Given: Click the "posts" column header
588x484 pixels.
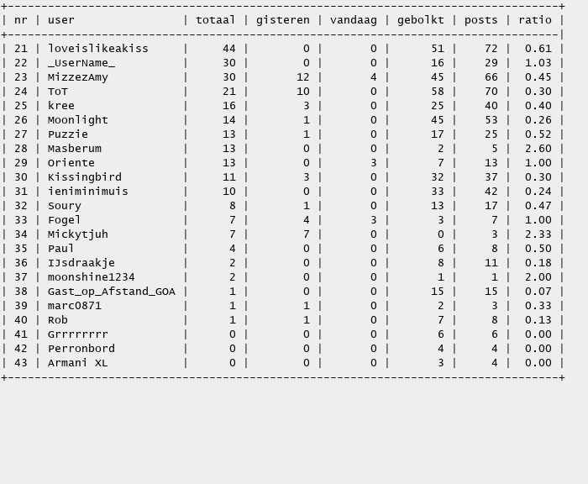Looking at the screenshot, I should click(481, 20).
